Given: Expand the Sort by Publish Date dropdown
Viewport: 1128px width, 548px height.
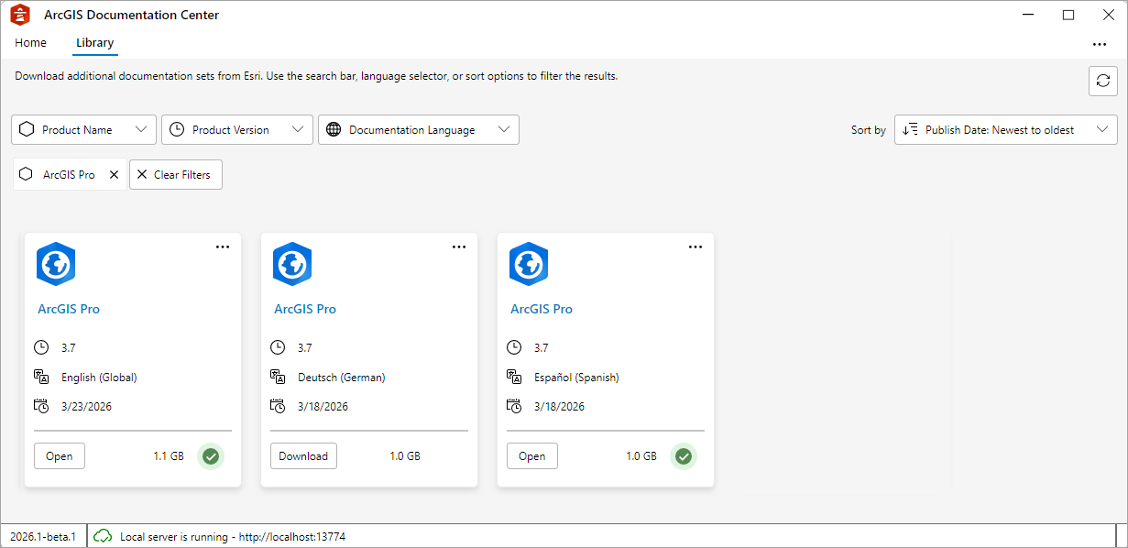Looking at the screenshot, I should [1006, 129].
